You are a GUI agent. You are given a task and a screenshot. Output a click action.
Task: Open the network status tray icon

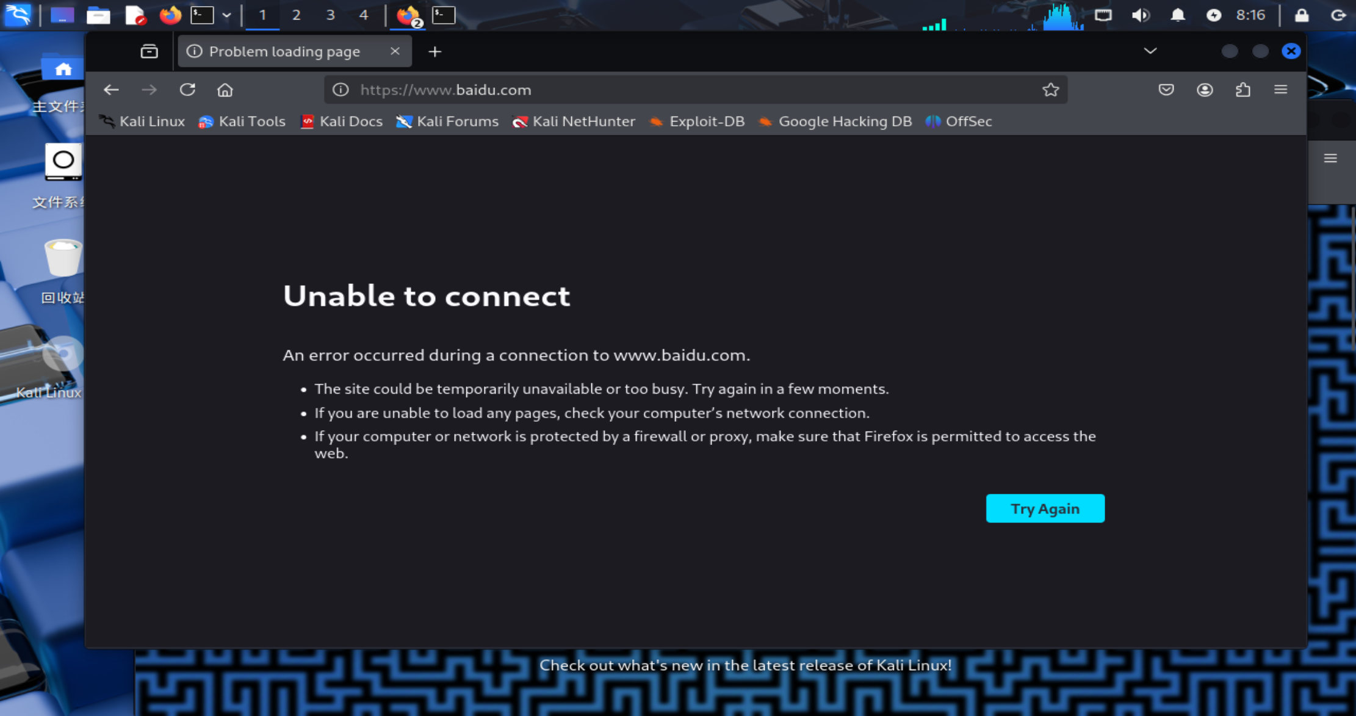pyautogui.click(x=1103, y=15)
